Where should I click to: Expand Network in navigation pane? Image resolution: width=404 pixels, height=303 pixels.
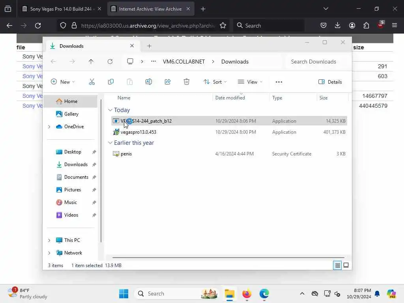point(49,253)
